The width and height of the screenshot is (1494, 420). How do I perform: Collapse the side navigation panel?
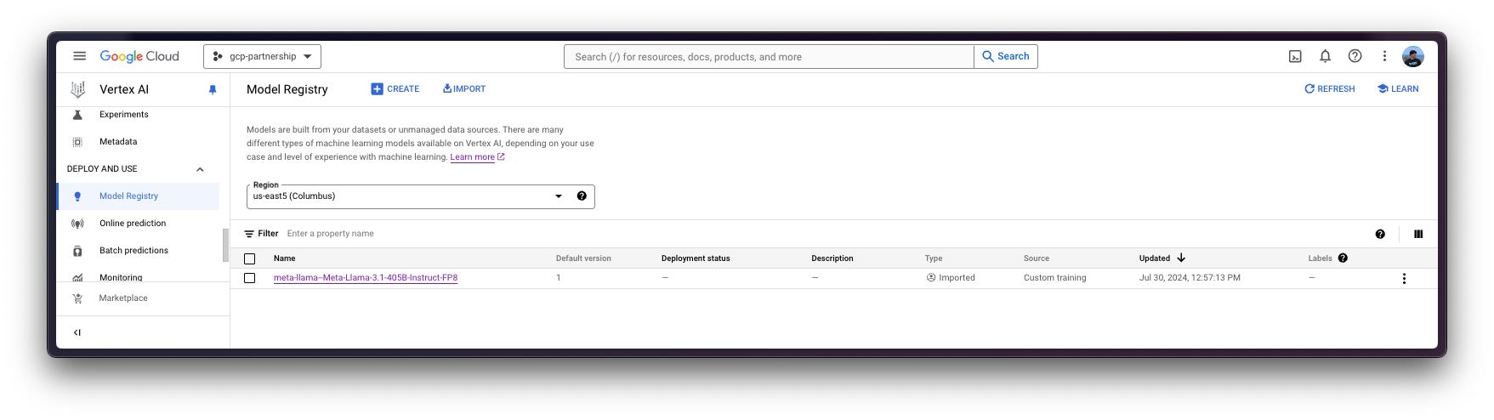77,332
